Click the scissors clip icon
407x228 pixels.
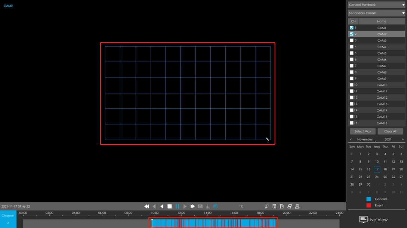[x=267, y=206]
